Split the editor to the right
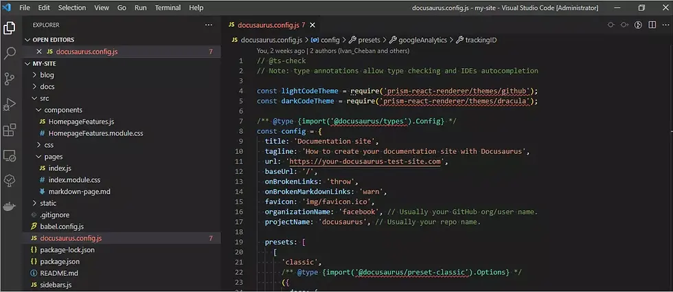Image resolution: width=673 pixels, height=292 pixels. tap(652, 25)
